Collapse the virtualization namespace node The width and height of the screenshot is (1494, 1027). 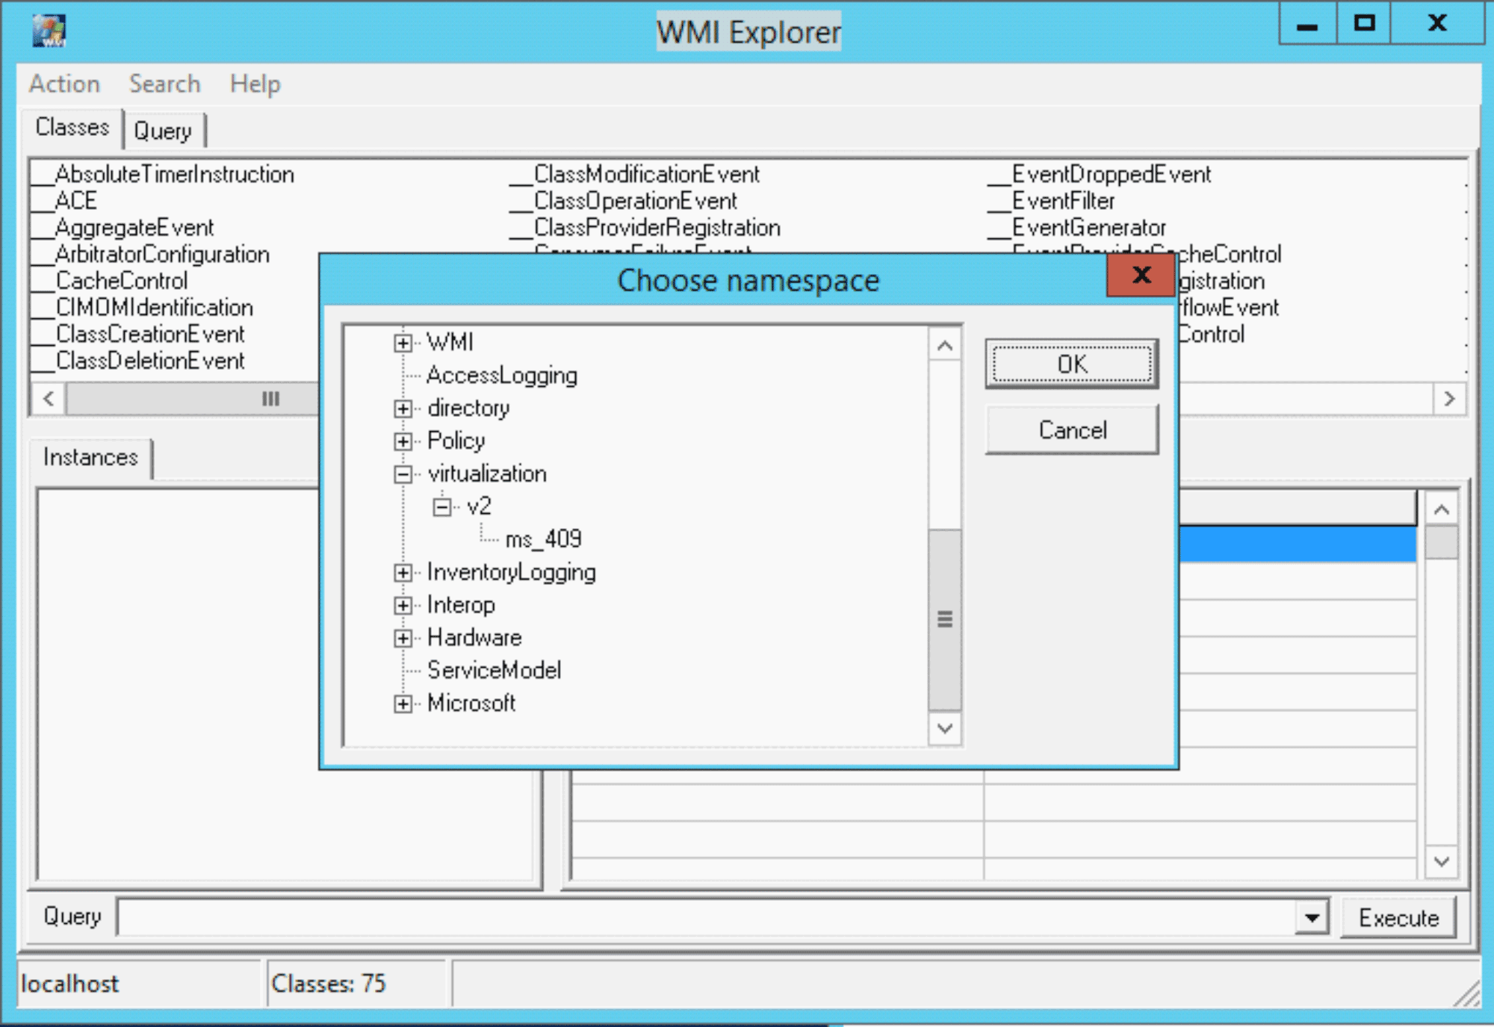coord(403,474)
